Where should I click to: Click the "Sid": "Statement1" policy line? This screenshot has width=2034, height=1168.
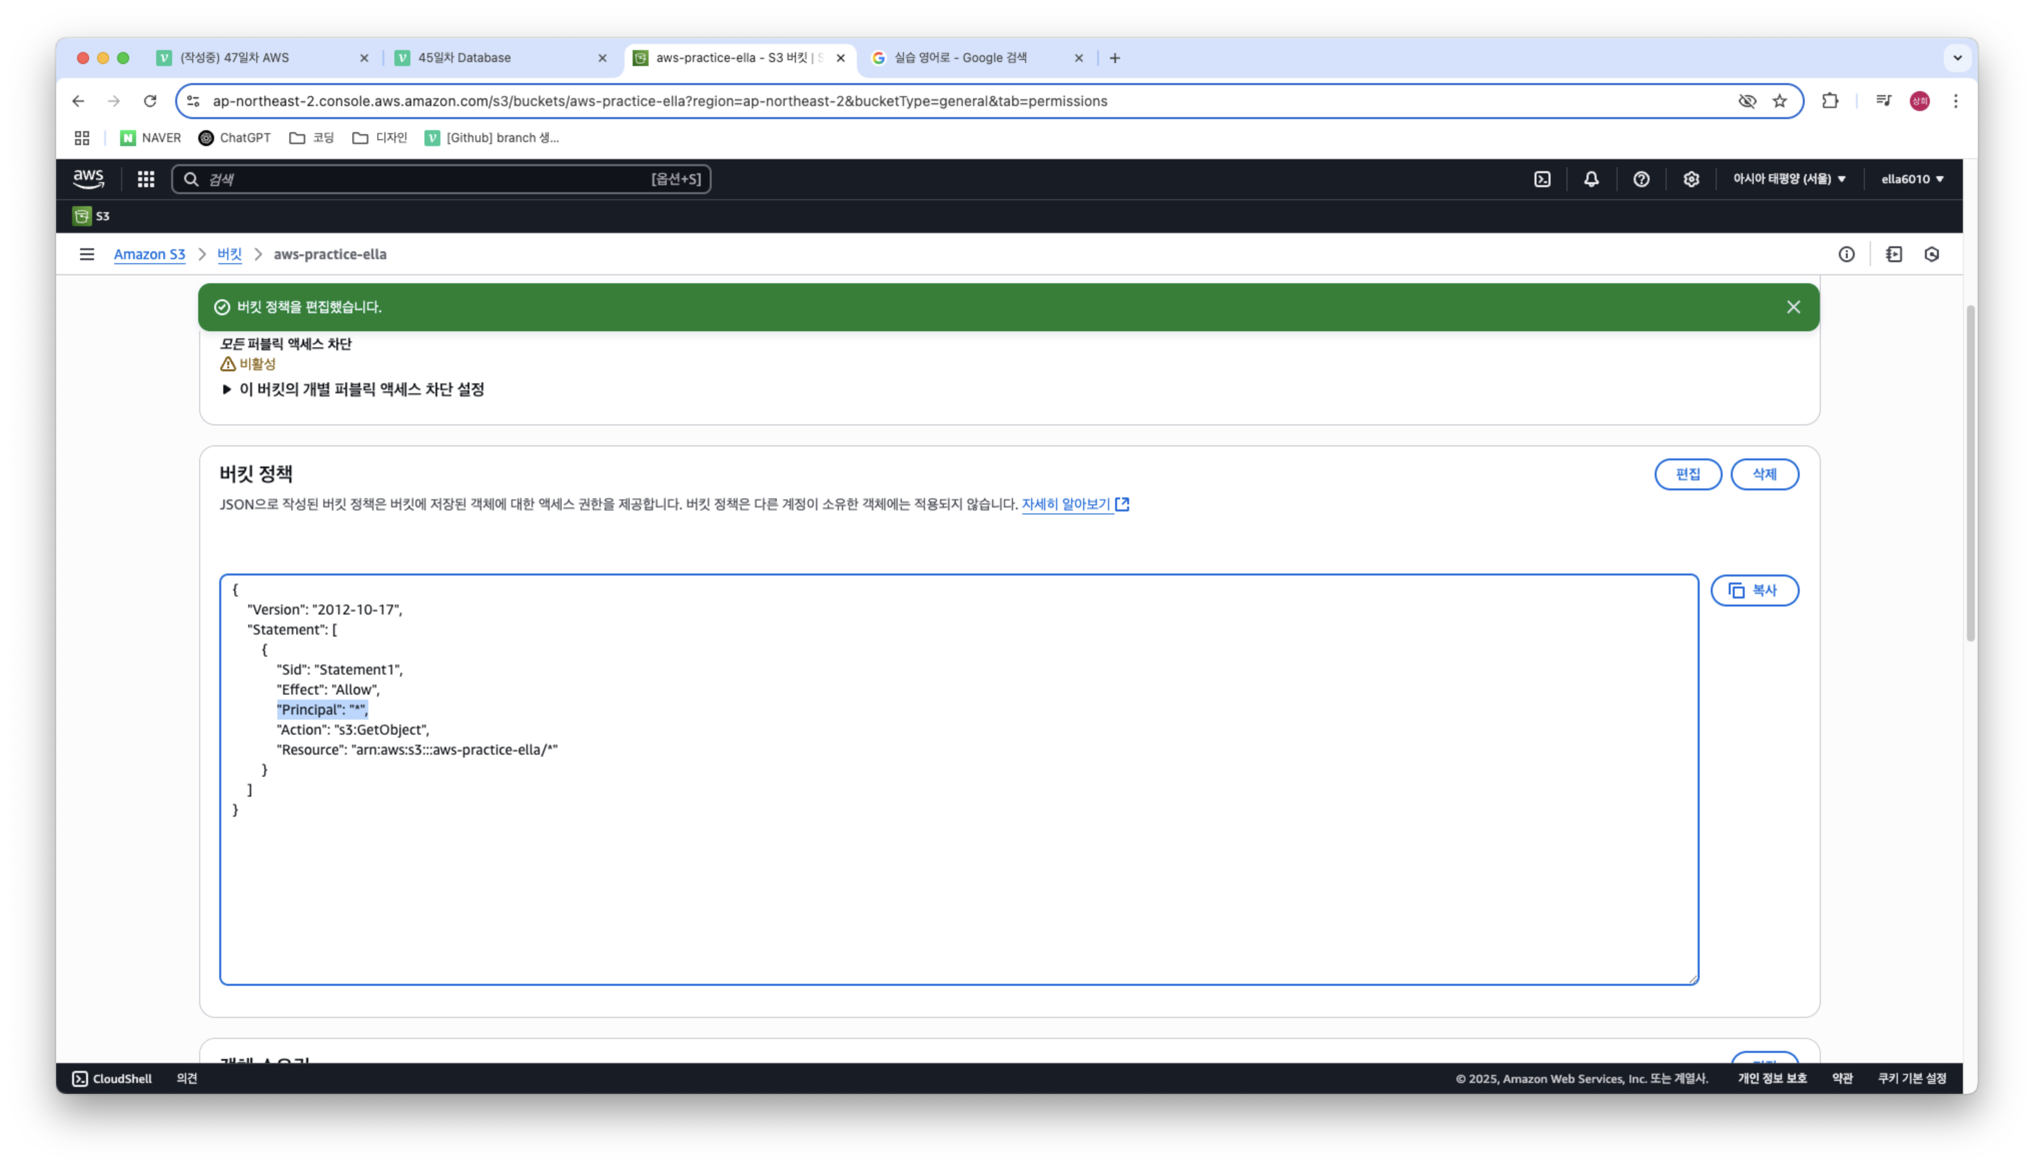pyautogui.click(x=340, y=669)
